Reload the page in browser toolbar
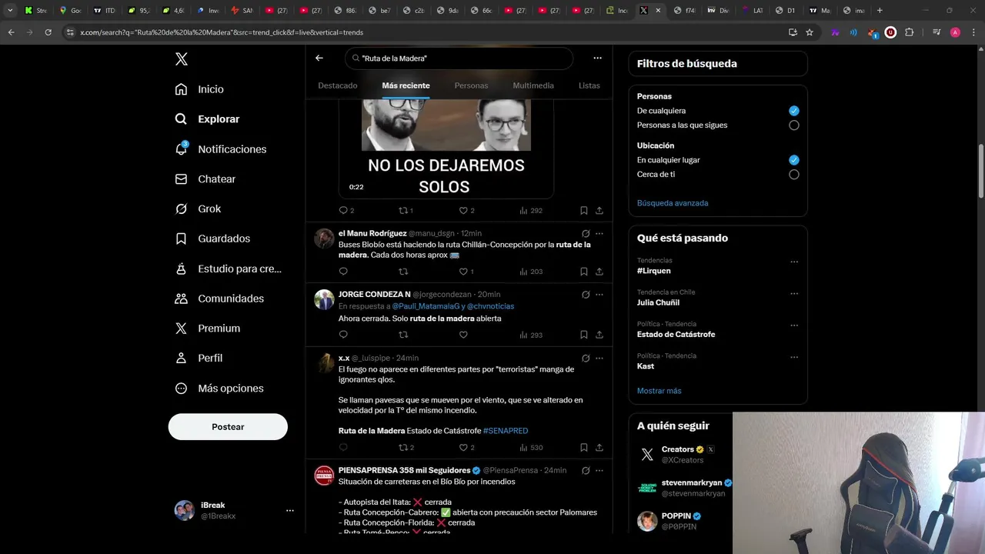The height and width of the screenshot is (554, 985). [48, 32]
